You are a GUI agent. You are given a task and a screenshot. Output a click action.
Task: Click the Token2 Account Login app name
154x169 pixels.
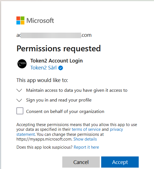(x=56, y=61)
